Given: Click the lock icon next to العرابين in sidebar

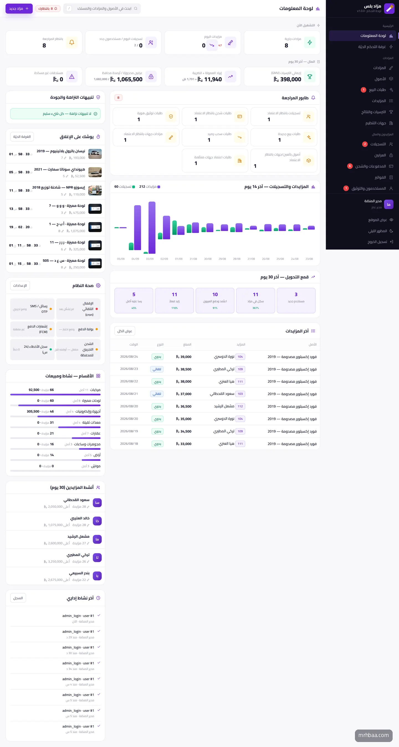Looking at the screenshot, I should pos(391,155).
